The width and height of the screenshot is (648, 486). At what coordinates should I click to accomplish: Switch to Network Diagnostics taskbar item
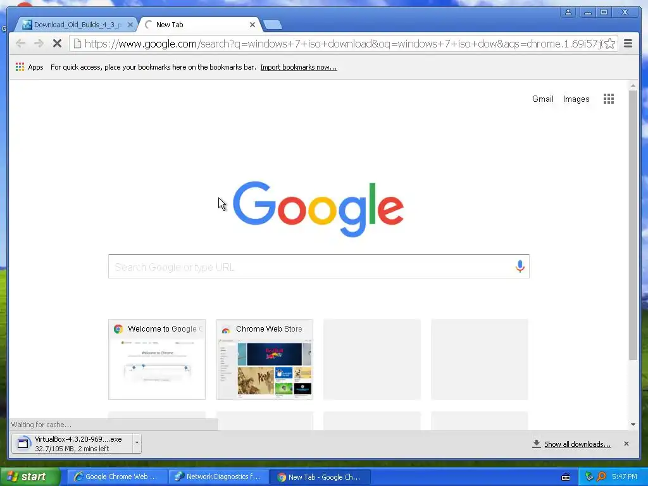pos(218,477)
